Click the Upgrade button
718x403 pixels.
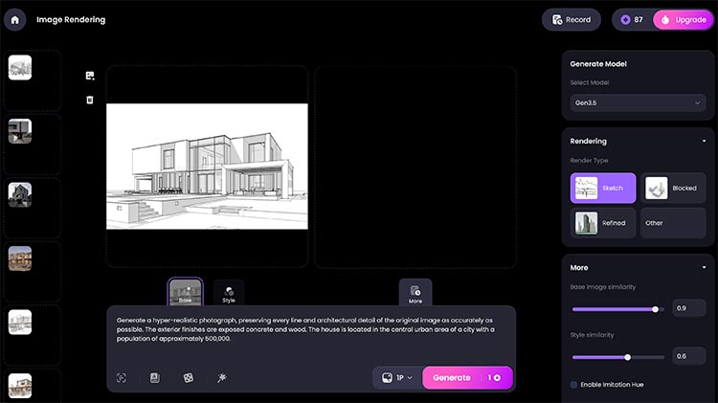684,20
